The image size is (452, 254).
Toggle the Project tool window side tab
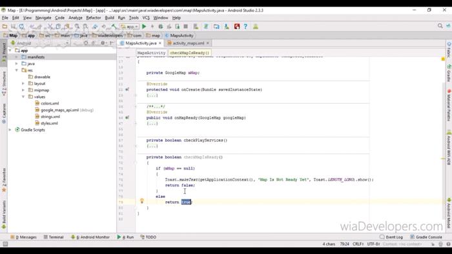tap(4, 52)
